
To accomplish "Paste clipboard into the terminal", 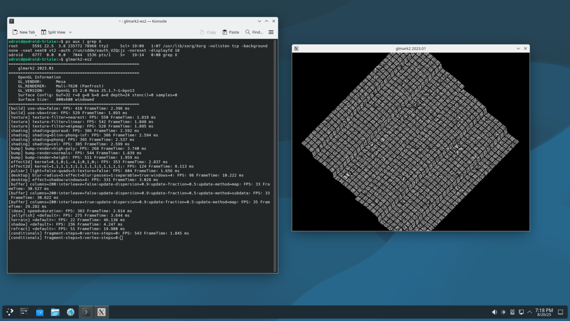I will point(231,32).
